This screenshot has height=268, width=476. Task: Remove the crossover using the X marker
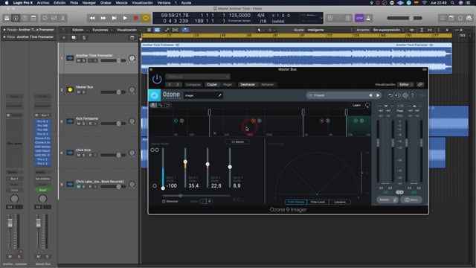click(x=215, y=133)
